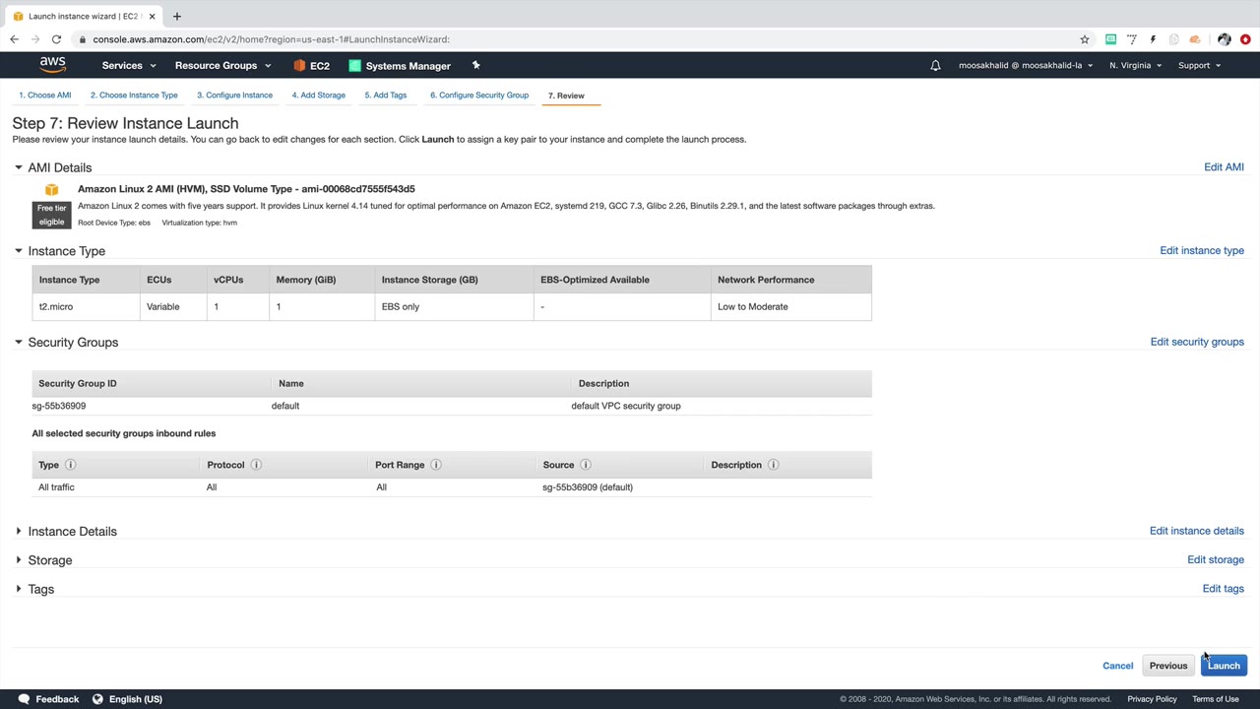Open the notifications bell
Image resolution: width=1260 pixels, height=709 pixels.
coord(935,66)
